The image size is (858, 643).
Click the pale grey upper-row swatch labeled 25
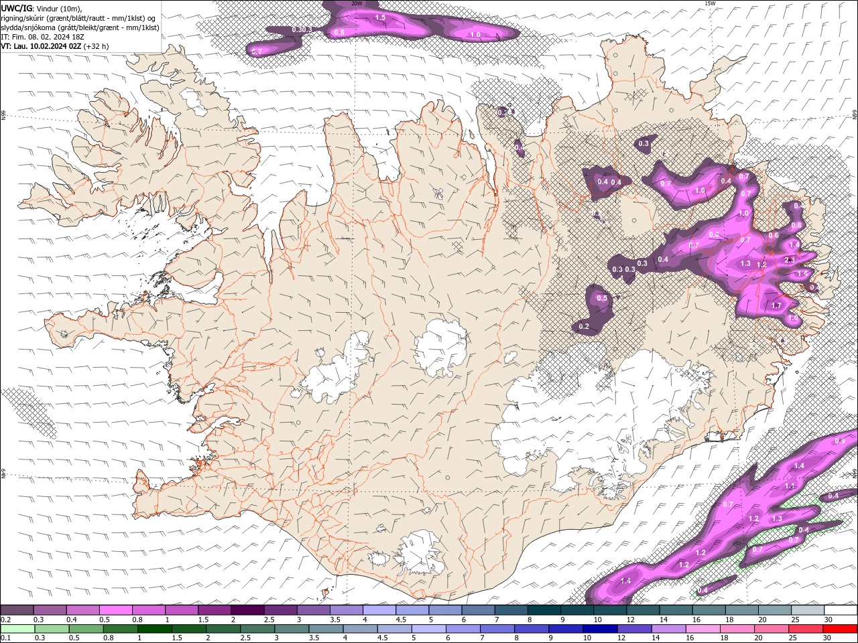(808, 610)
